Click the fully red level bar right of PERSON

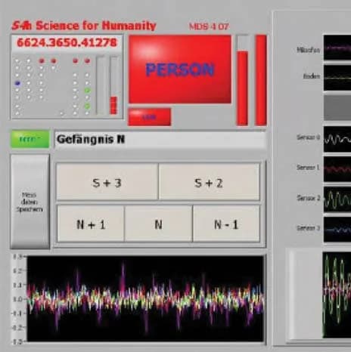(x=261, y=80)
